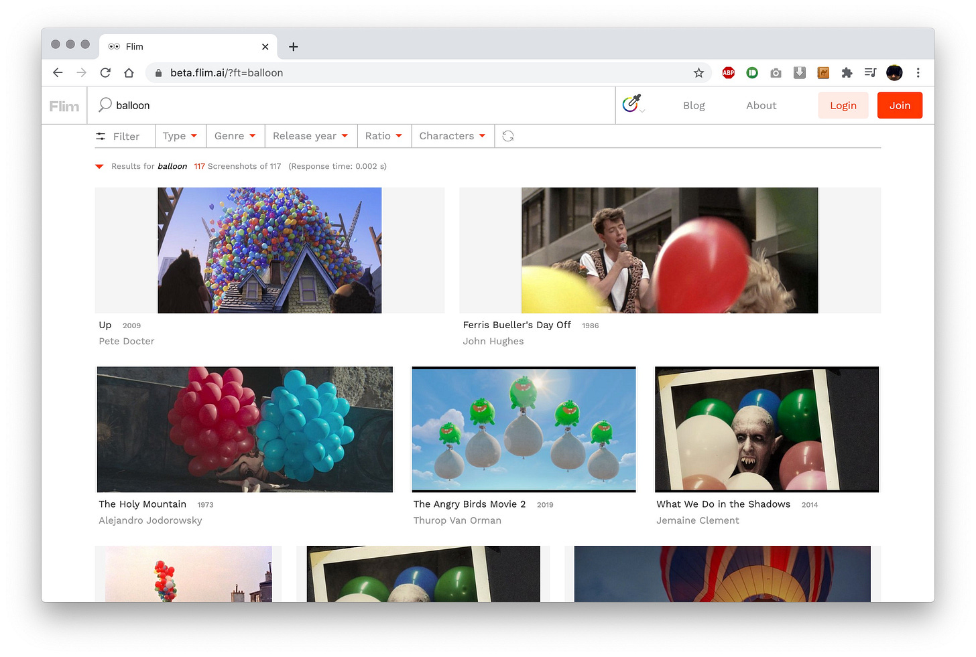View site info via the lock icon
976x657 pixels.
point(159,73)
